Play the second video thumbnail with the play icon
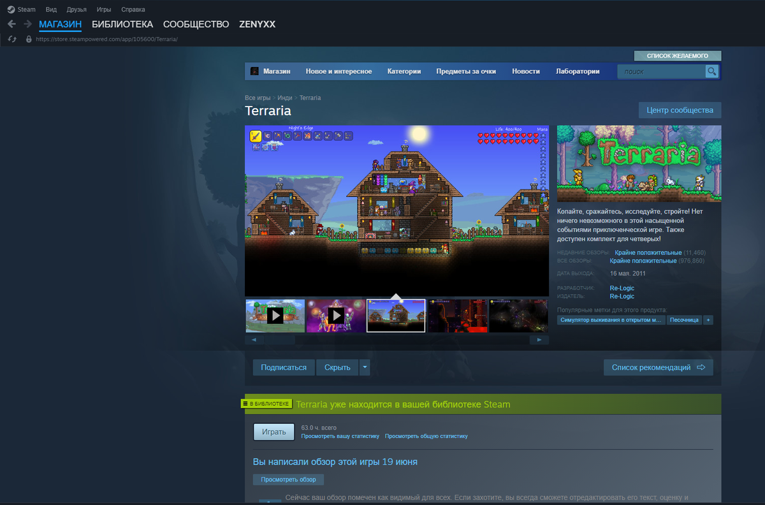The height and width of the screenshot is (505, 765). pos(335,315)
